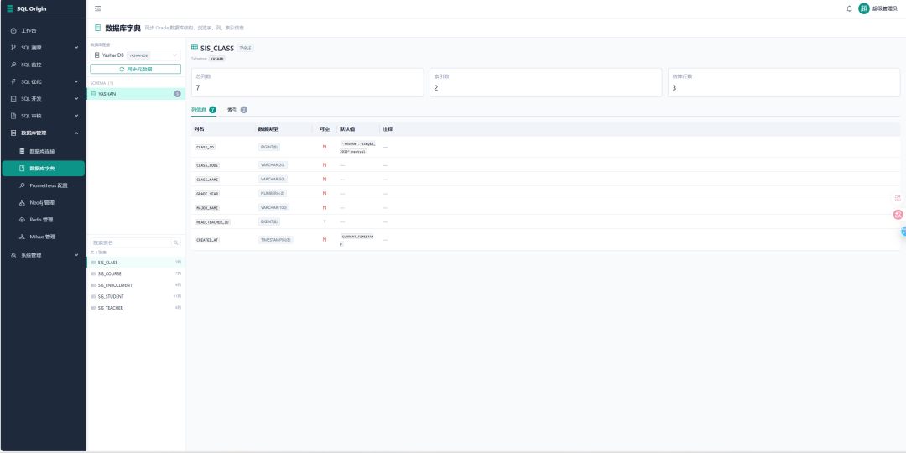Click the SQL 审核 document icon
This screenshot has height=453, width=906.
[x=13, y=116]
